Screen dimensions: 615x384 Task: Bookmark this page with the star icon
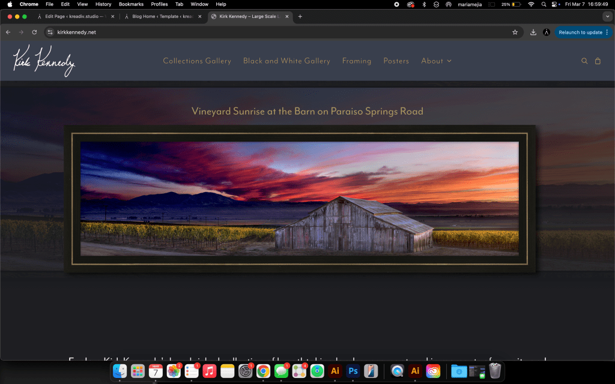click(x=515, y=32)
